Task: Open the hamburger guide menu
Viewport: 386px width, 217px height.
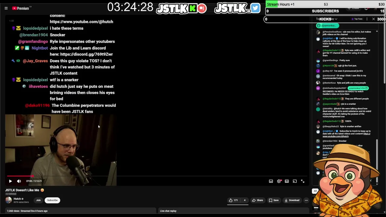Action: click(x=6, y=8)
